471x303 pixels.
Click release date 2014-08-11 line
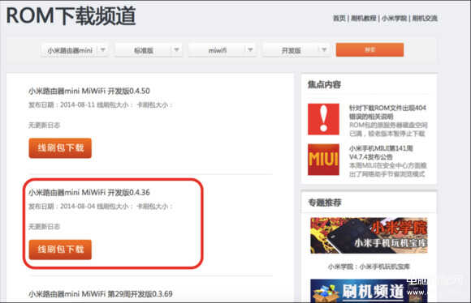point(101,105)
